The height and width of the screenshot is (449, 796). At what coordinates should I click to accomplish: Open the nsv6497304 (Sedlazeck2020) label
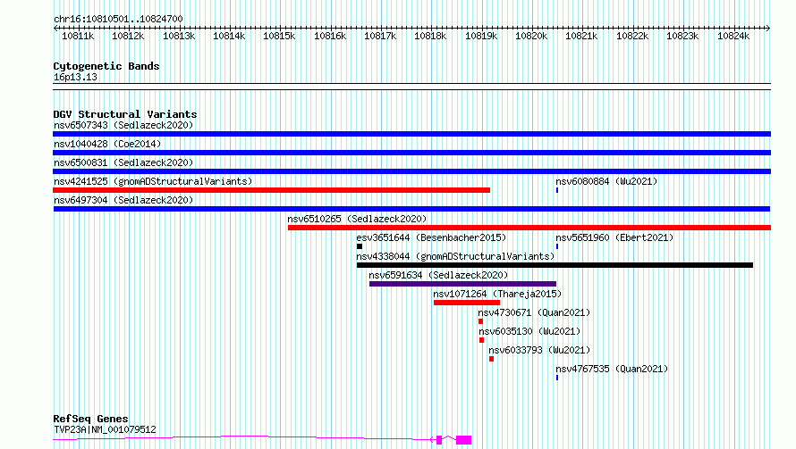coord(123,200)
